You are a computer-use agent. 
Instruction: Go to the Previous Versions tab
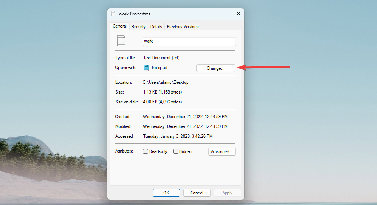(x=182, y=27)
